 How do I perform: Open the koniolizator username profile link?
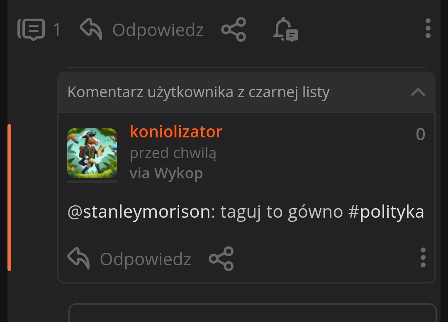pyautogui.click(x=176, y=132)
